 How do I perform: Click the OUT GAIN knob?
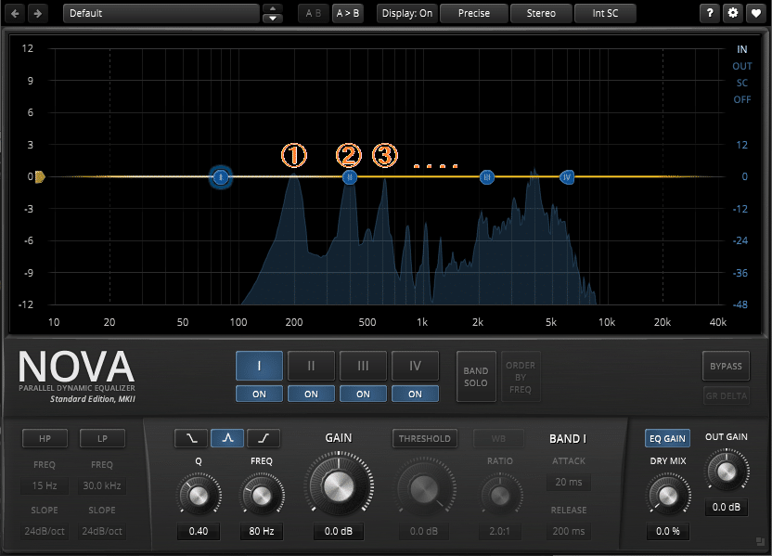pos(727,472)
